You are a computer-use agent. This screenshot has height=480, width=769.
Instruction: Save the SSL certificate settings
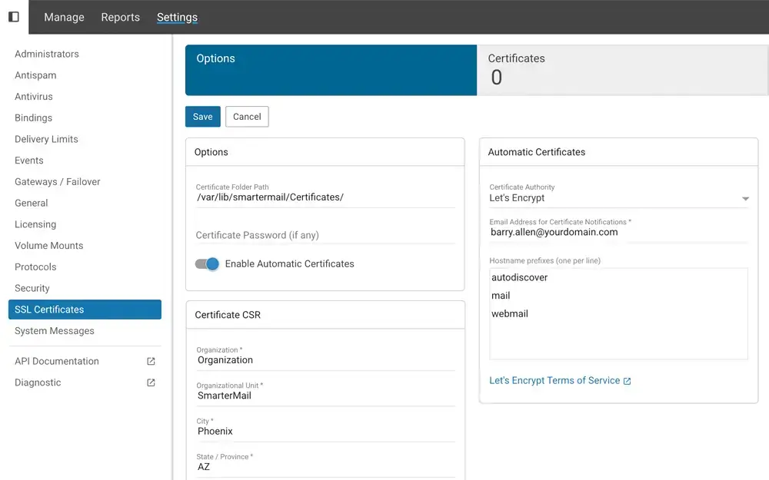(x=202, y=116)
